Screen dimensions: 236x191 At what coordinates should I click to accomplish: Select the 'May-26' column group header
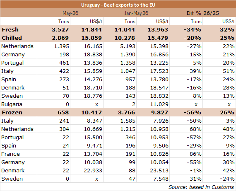(x=70, y=13)
